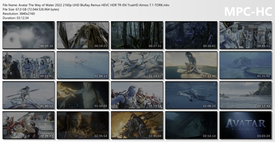Click the File Name text line
The height and width of the screenshot is (142, 275).
pos(86,5)
